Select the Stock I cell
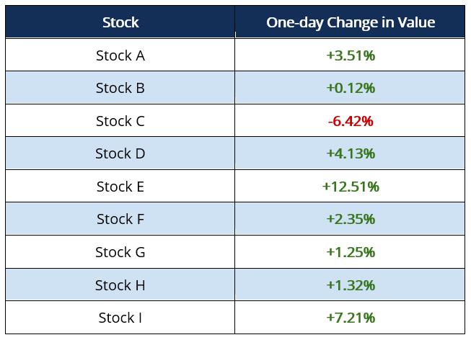The image size is (471, 340). [x=120, y=318]
